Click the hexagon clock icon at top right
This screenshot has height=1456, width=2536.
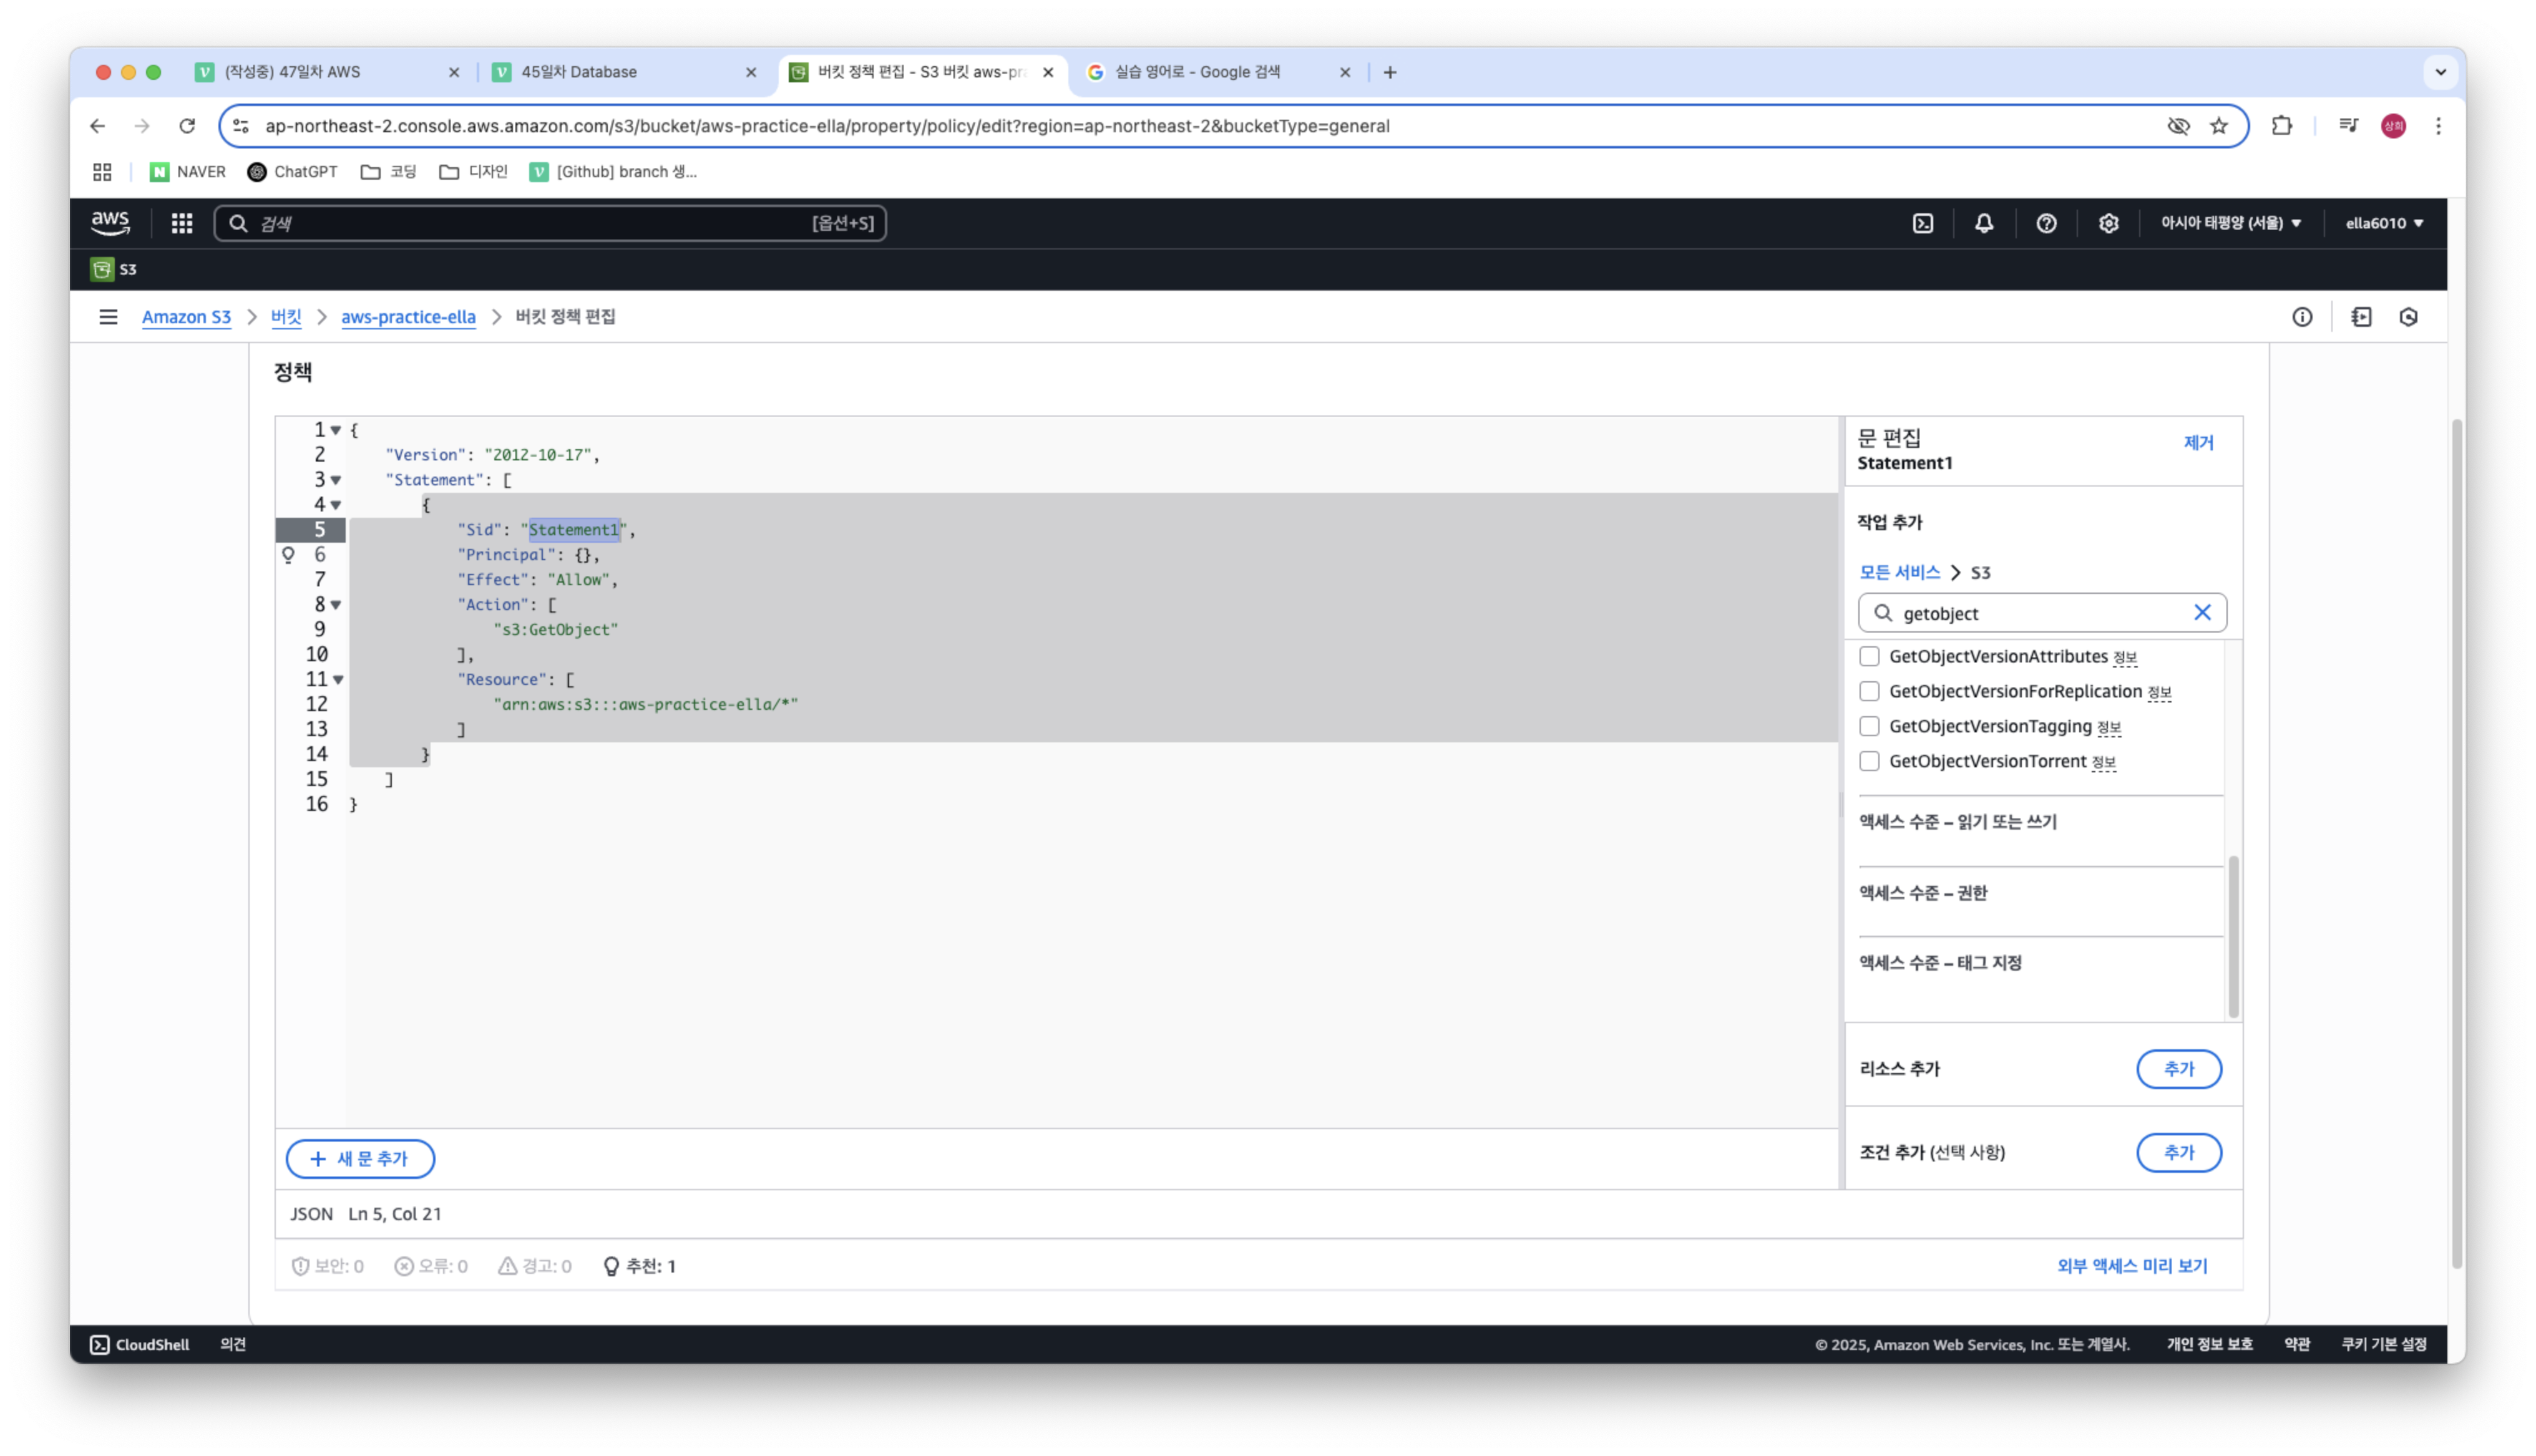[2408, 317]
